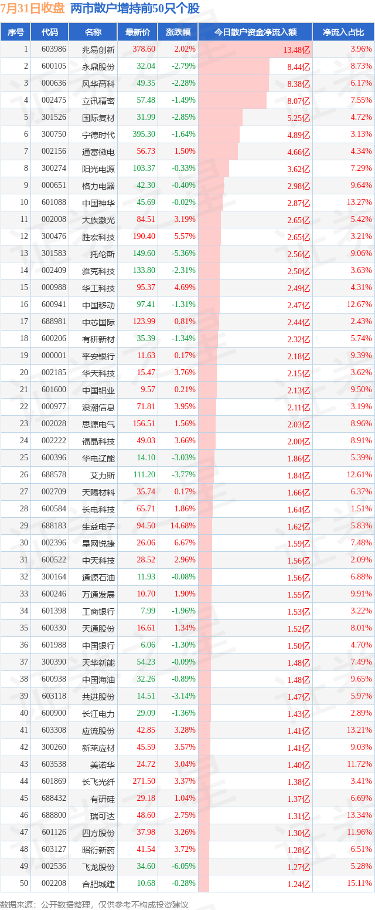Click the 涨跌幅 column header
This screenshot has height=910, width=375.
[x=178, y=32]
